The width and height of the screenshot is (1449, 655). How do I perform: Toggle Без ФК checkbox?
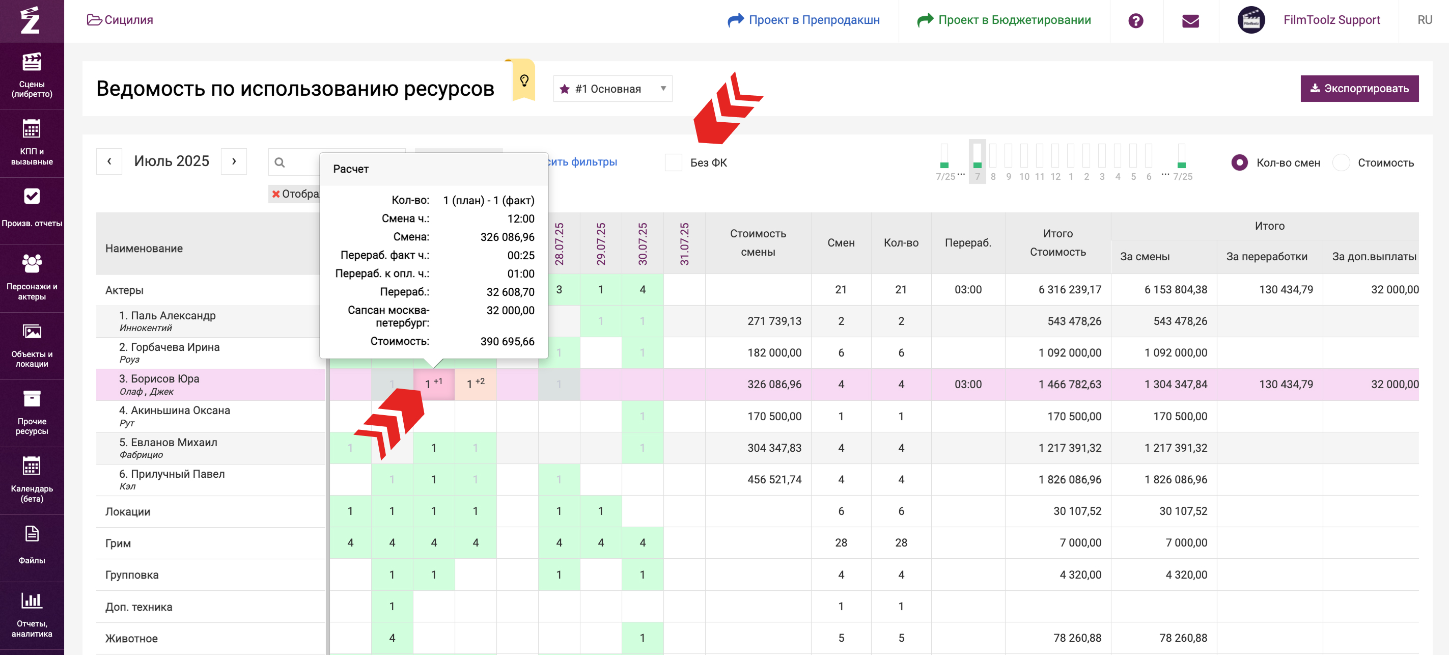pyautogui.click(x=673, y=162)
